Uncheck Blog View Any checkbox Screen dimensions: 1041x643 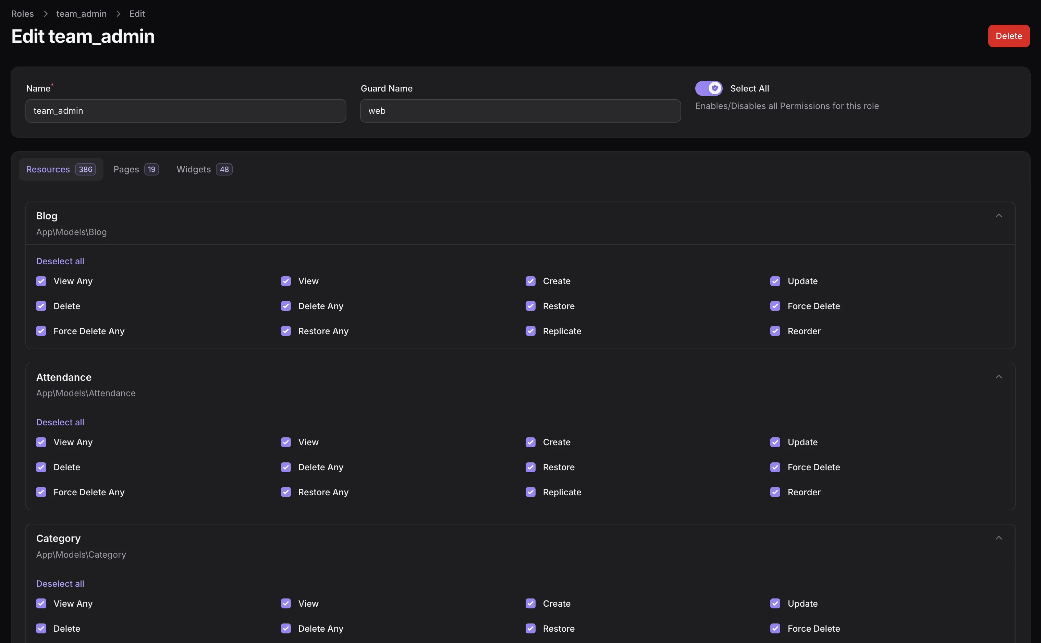click(x=41, y=281)
